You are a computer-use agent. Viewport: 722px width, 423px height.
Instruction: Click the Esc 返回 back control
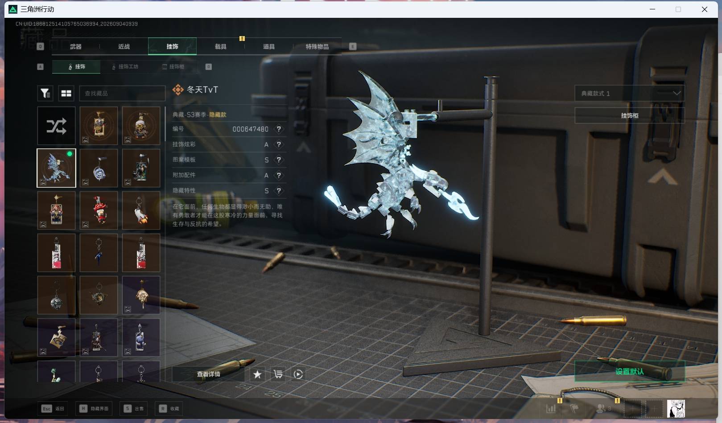click(53, 409)
